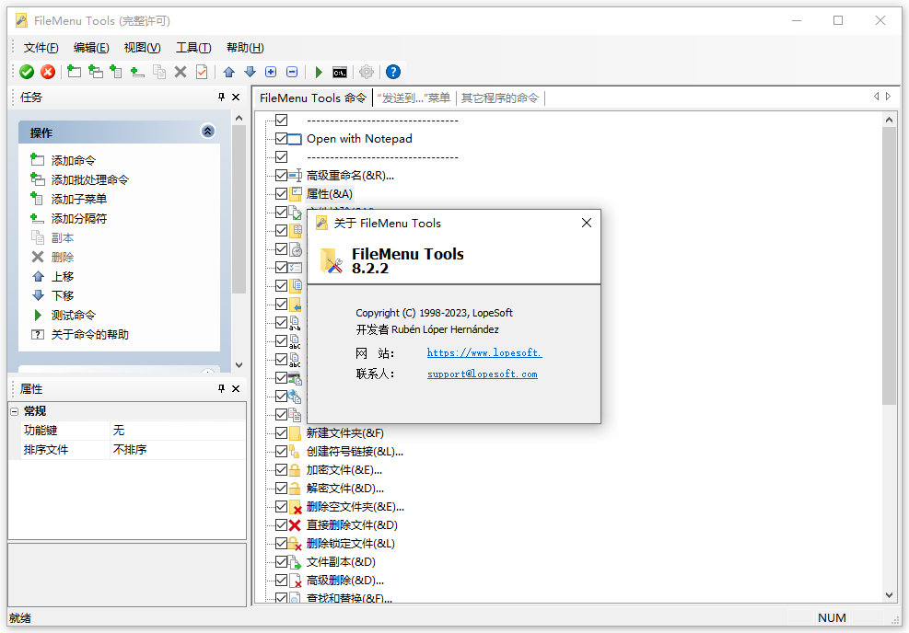
Task: Toggle the 加密文件(&E)... checkbox
Action: [x=281, y=469]
